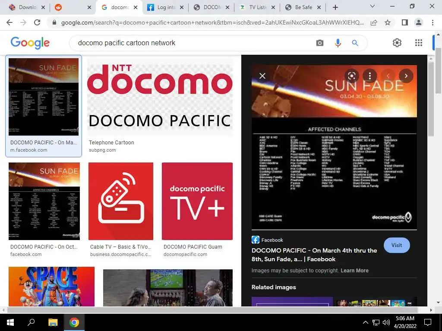Screen dimensions: 442x331
Task: Open the Chrome profile avatar
Action: (x=419, y=22)
